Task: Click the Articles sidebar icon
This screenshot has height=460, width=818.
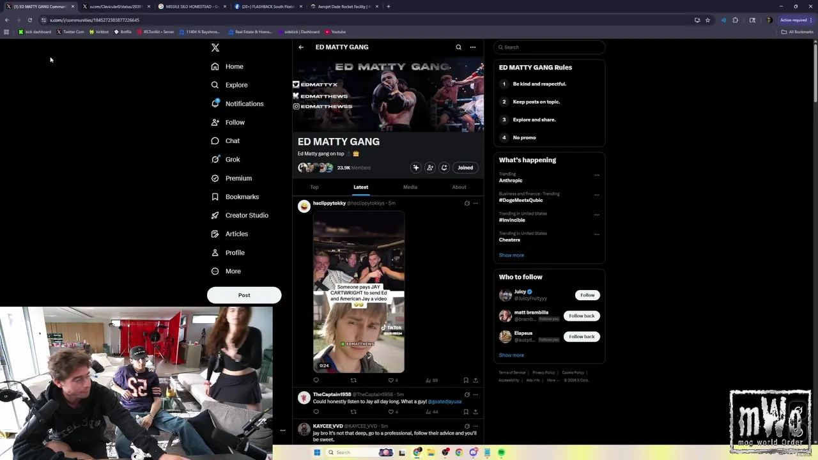Action: pos(215,234)
